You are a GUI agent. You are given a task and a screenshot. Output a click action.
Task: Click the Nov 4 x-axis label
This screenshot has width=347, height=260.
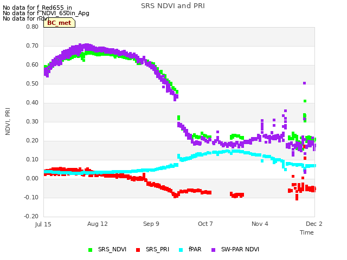click(x=260, y=224)
